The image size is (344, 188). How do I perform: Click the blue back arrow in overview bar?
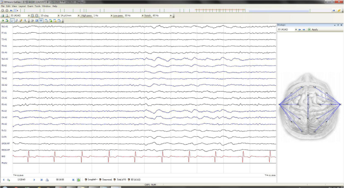click(x=11, y=10)
